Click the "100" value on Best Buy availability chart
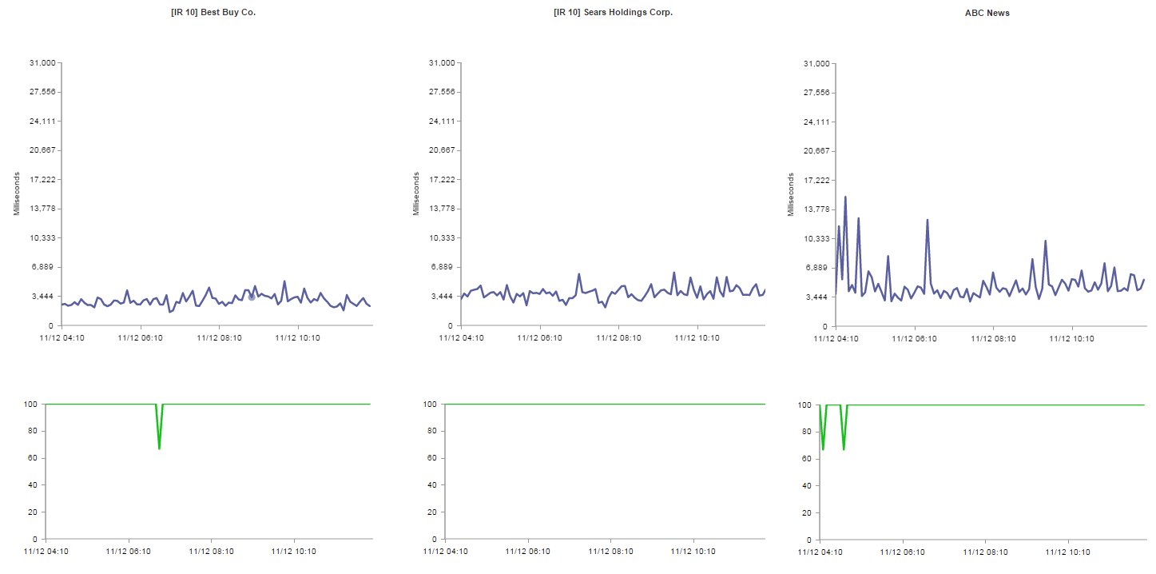 [32, 405]
